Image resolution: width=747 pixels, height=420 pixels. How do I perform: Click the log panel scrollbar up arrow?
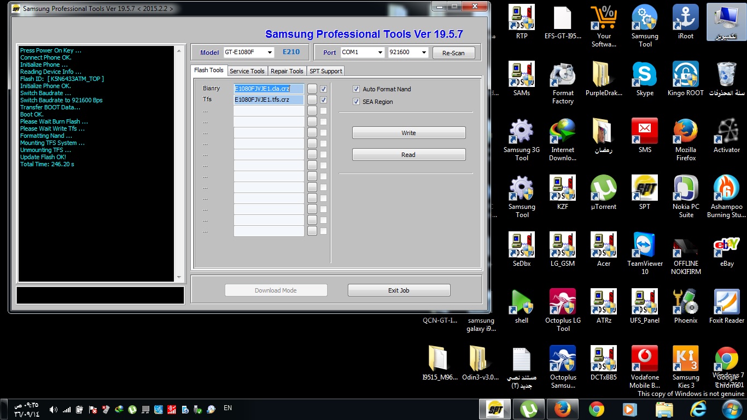[x=178, y=50]
